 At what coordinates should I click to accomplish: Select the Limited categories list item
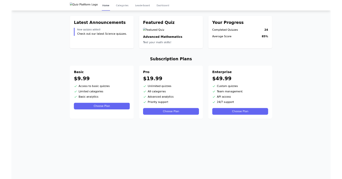point(91,91)
